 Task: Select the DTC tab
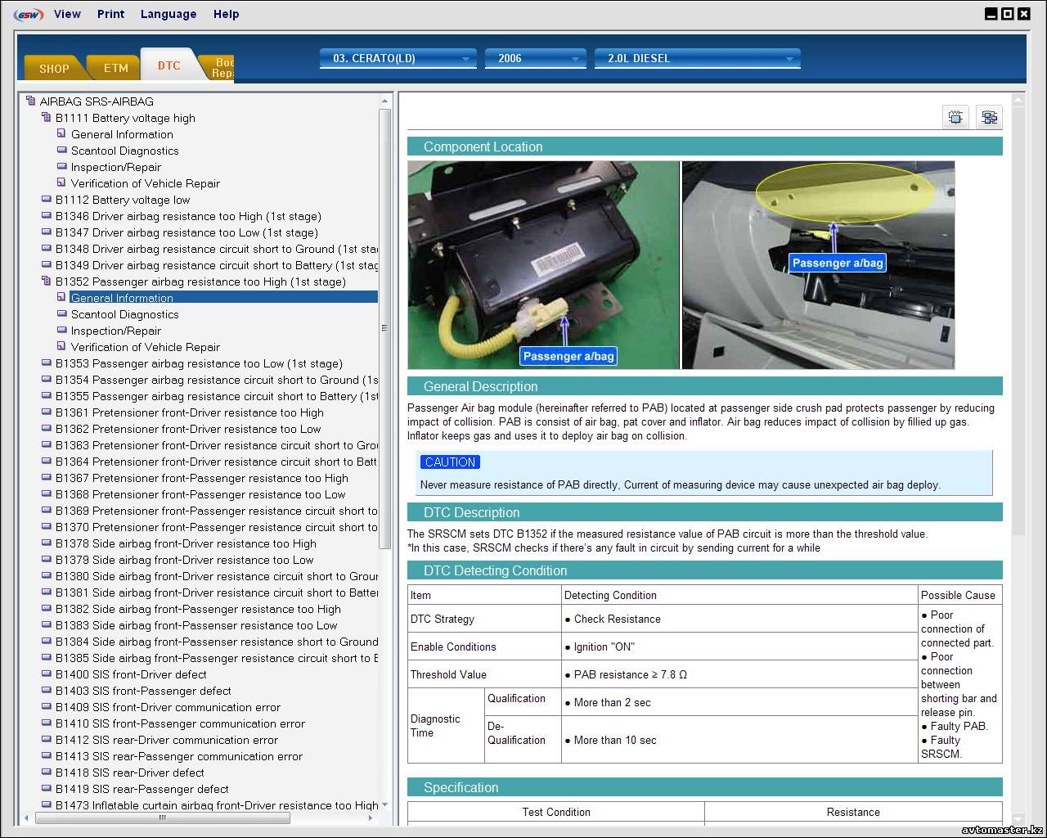[x=169, y=65]
